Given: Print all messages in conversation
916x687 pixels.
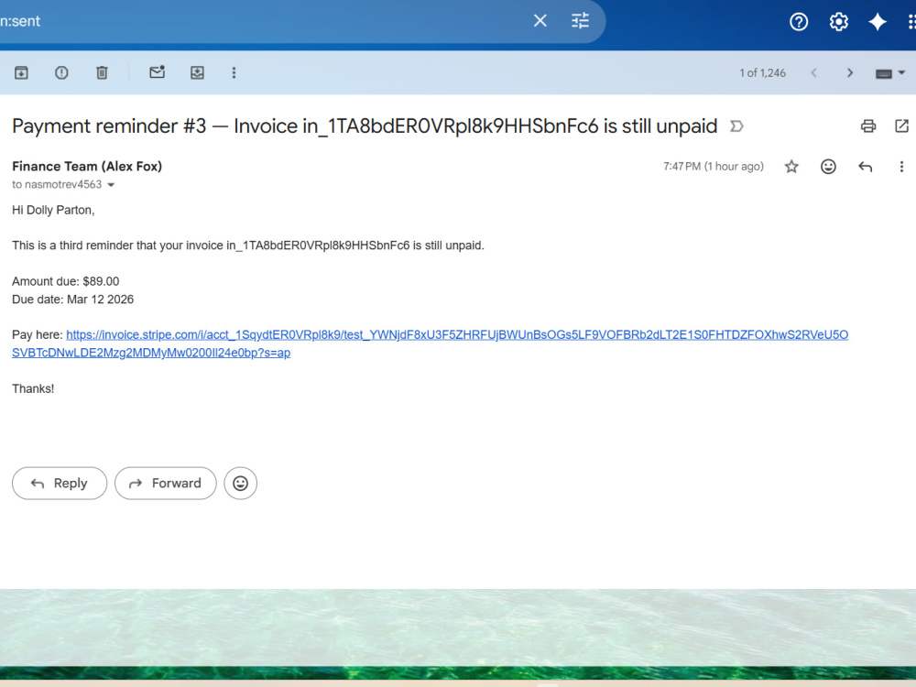Looking at the screenshot, I should 868,125.
